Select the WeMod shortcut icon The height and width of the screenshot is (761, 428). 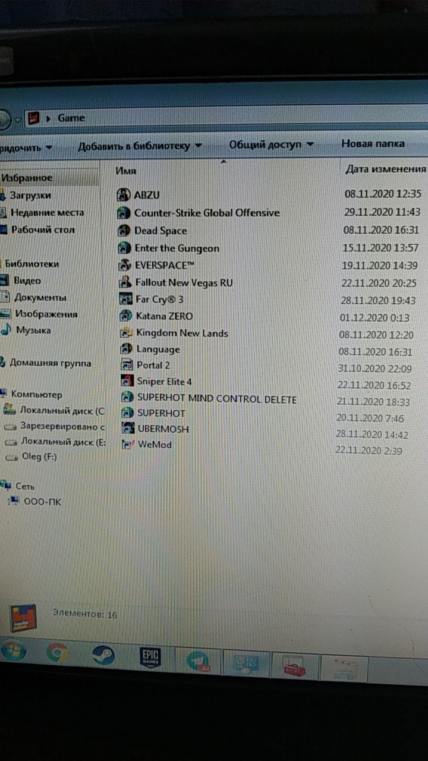(x=128, y=444)
